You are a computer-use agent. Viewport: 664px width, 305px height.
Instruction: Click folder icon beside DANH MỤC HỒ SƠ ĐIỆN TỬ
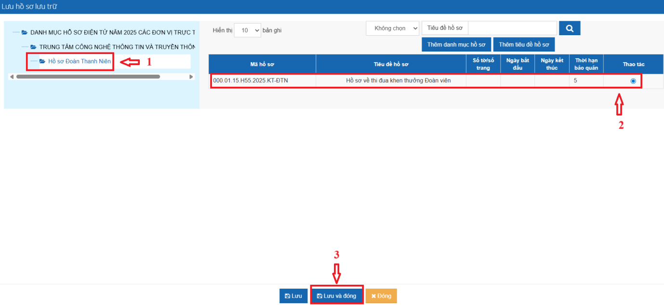point(25,32)
